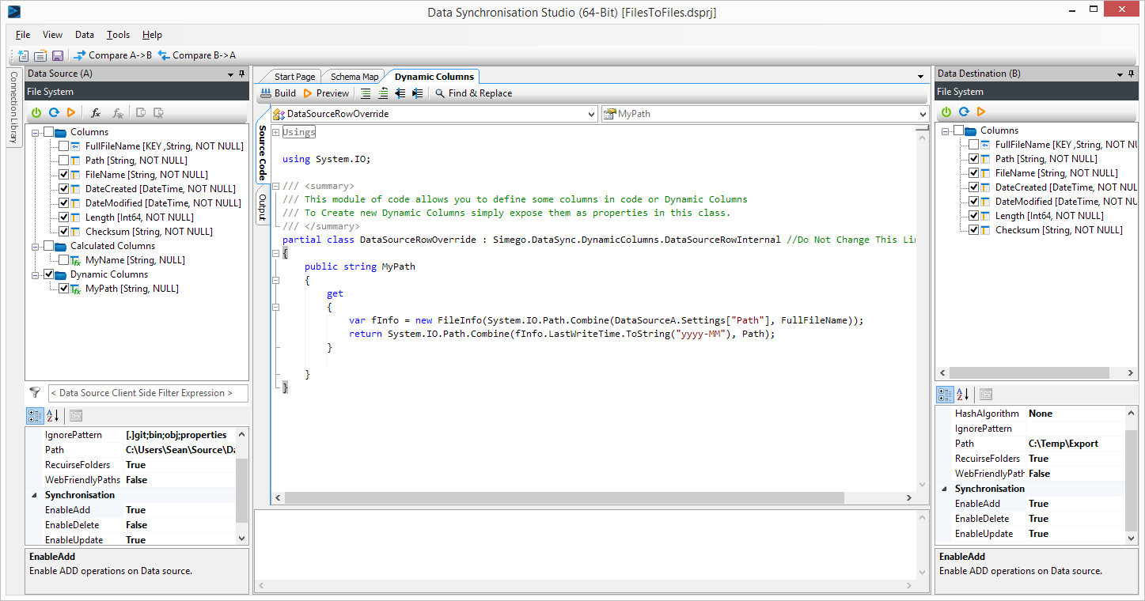Pin the Data Source (A) panel
1145x601 pixels.
point(242,74)
